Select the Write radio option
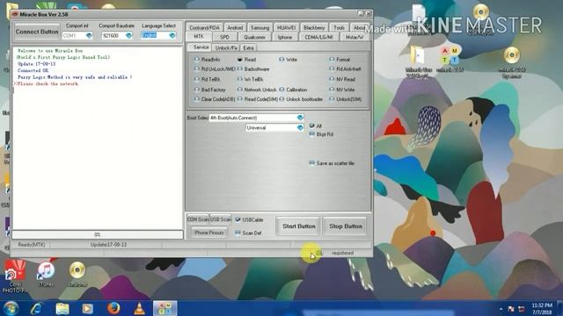This screenshot has width=563, height=316. point(281,60)
